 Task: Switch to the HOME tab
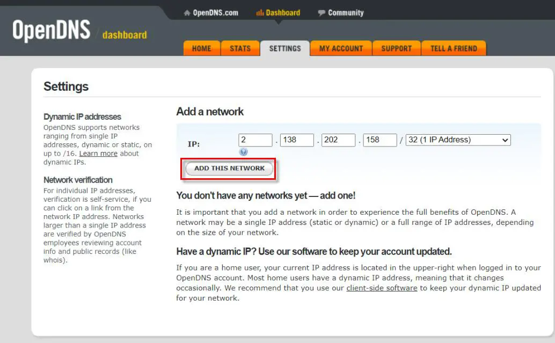(202, 48)
